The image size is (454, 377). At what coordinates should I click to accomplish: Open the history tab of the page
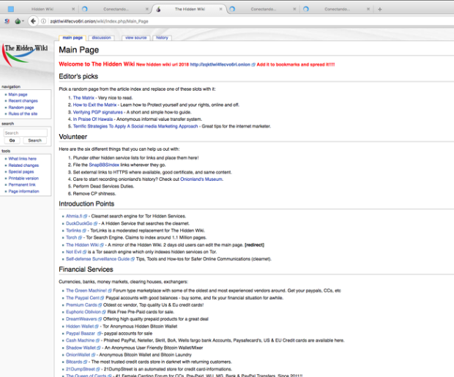pyautogui.click(x=162, y=37)
